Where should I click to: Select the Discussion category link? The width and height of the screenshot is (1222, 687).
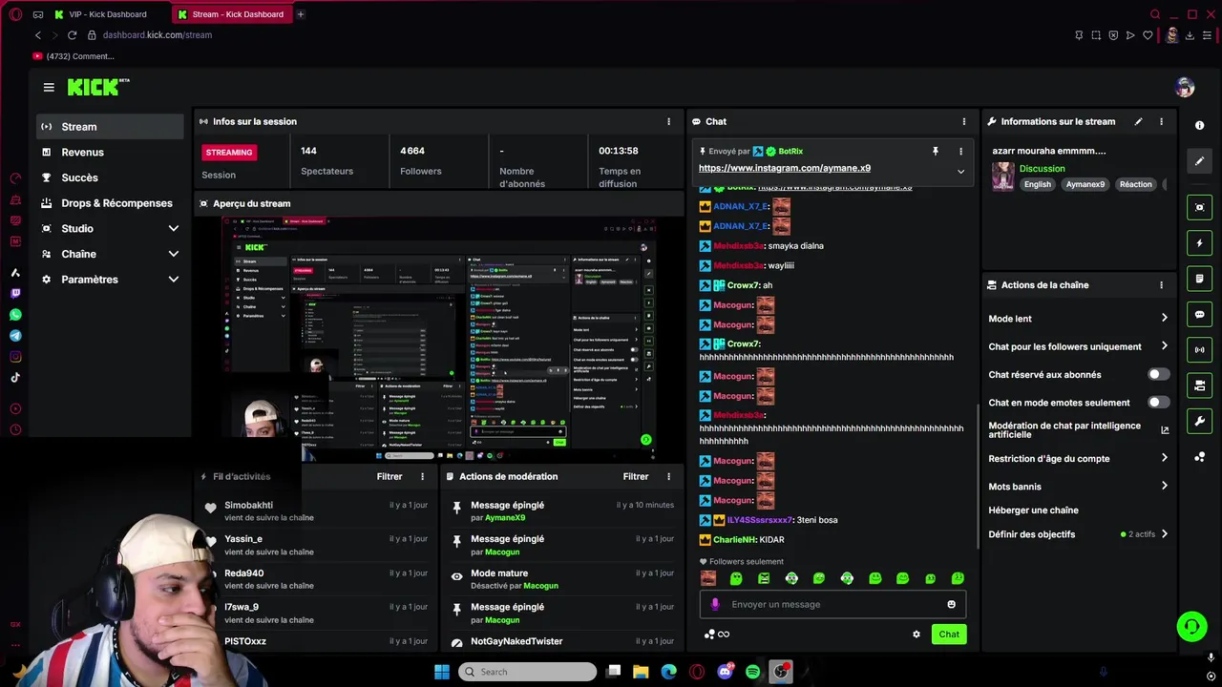pyautogui.click(x=1042, y=169)
